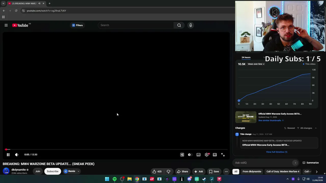Mute the video volume
The height and width of the screenshot is (183, 326).
pos(17,155)
